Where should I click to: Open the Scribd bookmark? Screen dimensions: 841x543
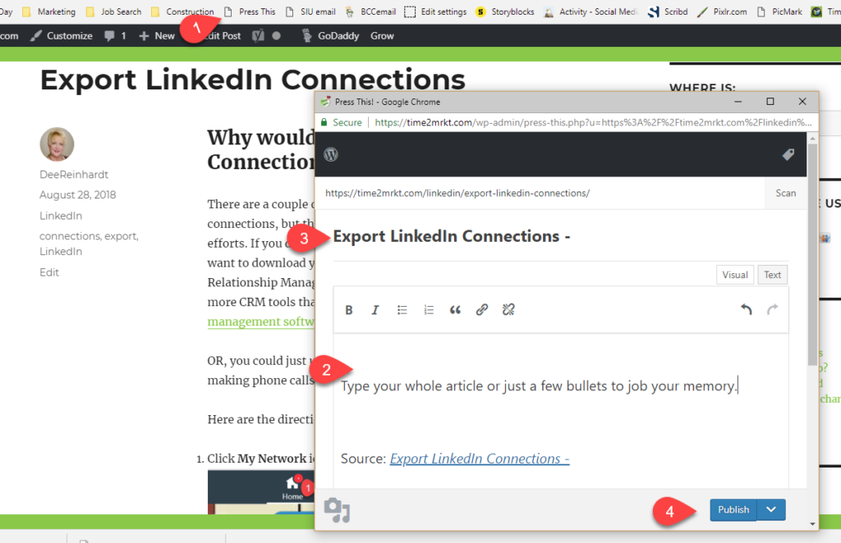[668, 11]
